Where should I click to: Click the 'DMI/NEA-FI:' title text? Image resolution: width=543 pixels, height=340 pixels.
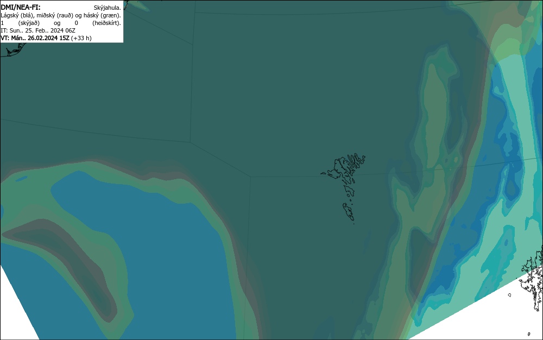click(x=21, y=7)
